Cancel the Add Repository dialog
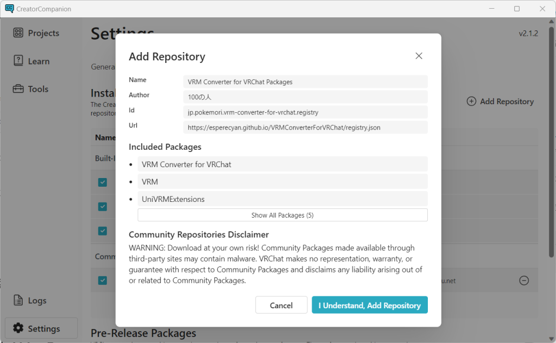 [x=281, y=305]
